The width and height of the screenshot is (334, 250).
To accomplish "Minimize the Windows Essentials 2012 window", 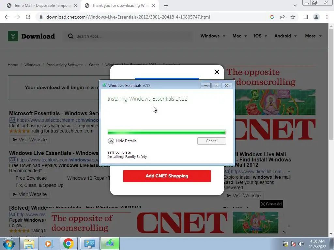I will click(x=205, y=86).
